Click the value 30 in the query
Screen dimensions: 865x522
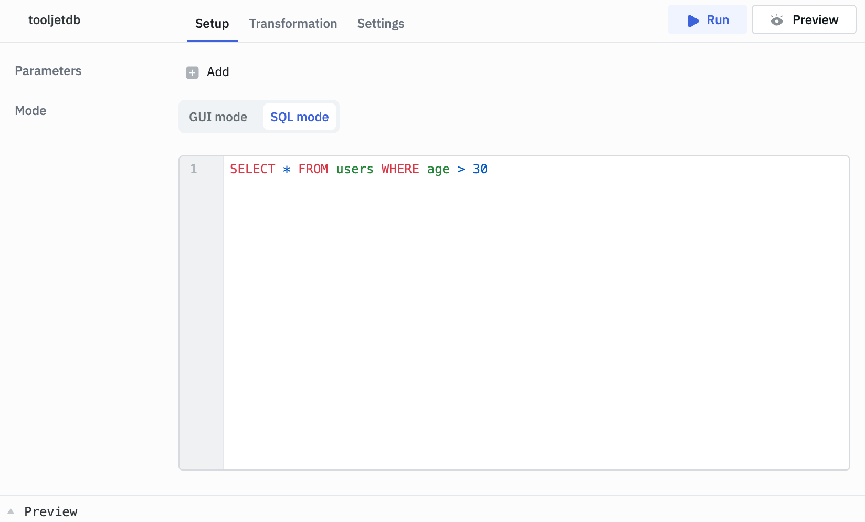(480, 169)
